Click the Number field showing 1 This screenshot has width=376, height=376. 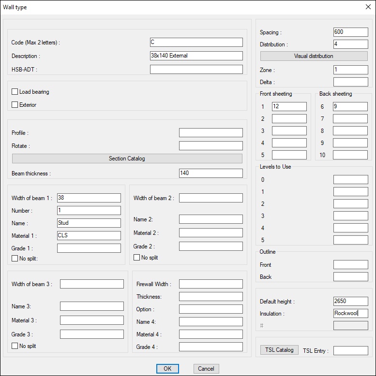pos(89,210)
